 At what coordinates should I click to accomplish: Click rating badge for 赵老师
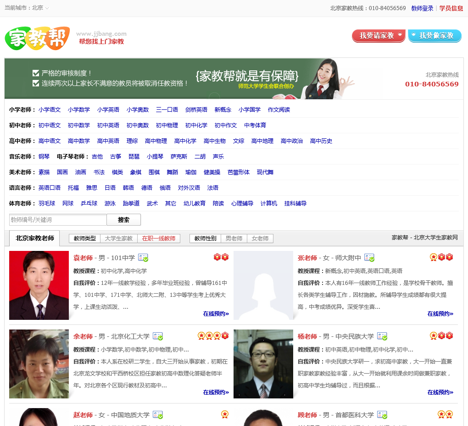click(225, 415)
